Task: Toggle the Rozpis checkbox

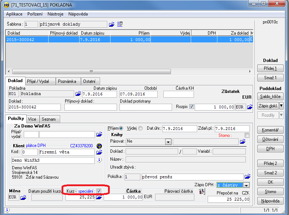Action: (x=191, y=107)
